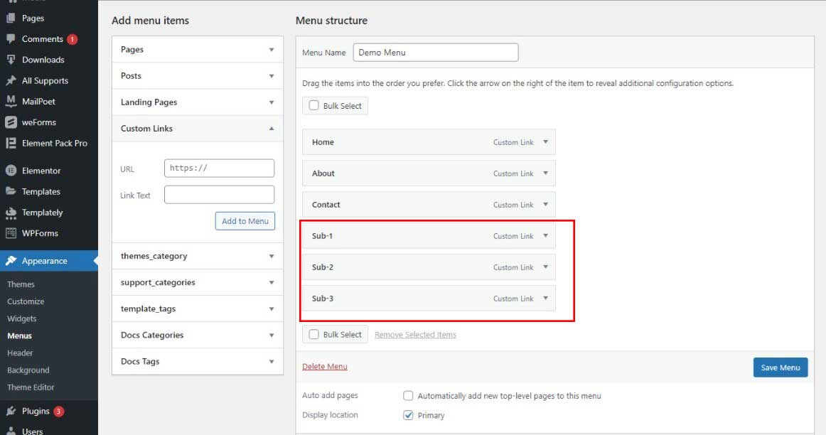Check the top Bulk Select checkbox
Screen dimensions: 826x435
[x=313, y=105]
